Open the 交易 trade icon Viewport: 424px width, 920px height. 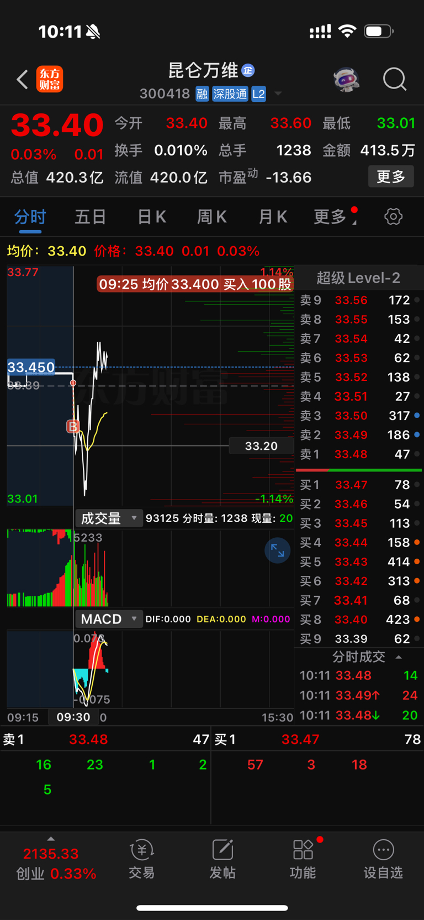[142, 859]
